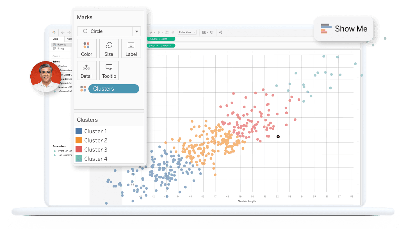Click the Top Customers parameter
Image resolution: width=406 pixels, height=229 pixels.
[x=65, y=155]
